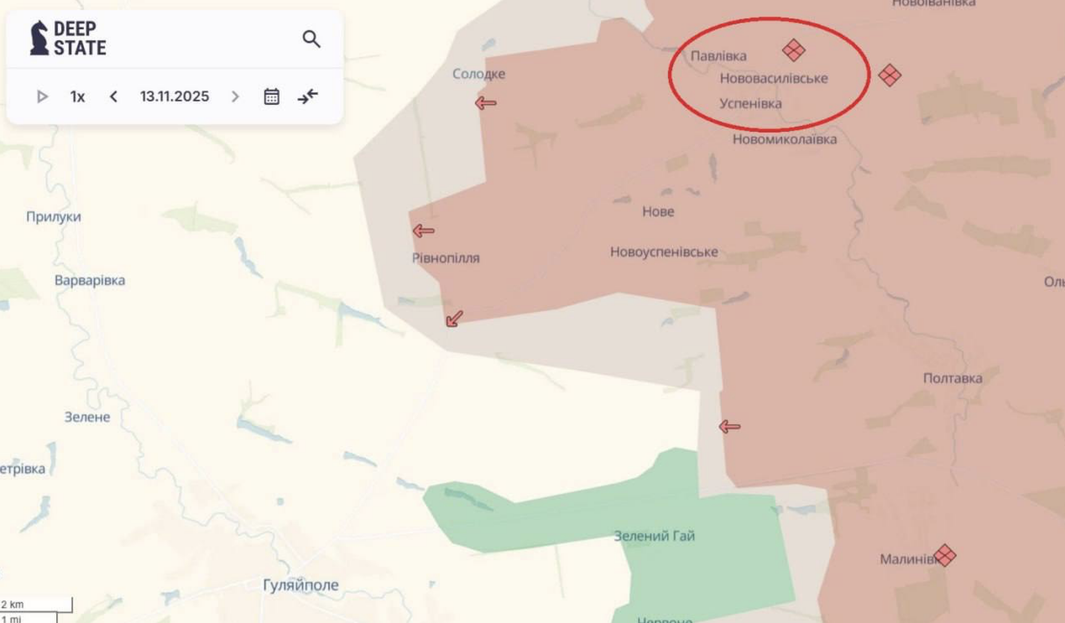Open the calendar date picker

tap(271, 97)
